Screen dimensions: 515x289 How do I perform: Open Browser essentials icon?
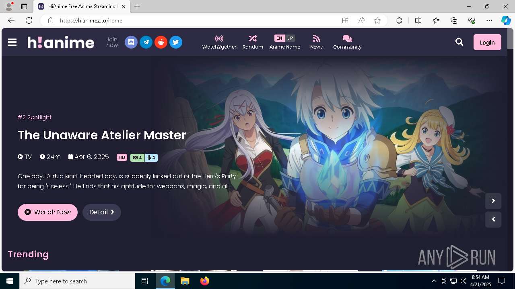[472, 20]
